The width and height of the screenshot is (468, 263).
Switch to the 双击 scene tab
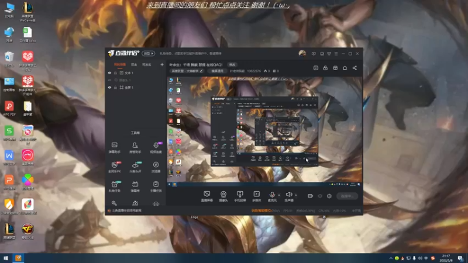134,64
